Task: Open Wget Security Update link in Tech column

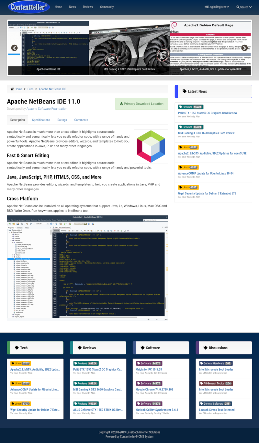Action: (35, 410)
